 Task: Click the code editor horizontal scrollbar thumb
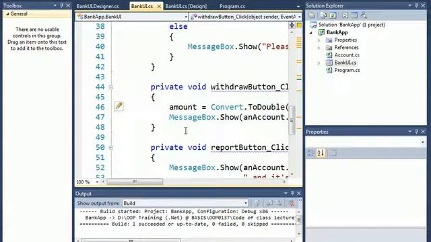tap(135, 182)
